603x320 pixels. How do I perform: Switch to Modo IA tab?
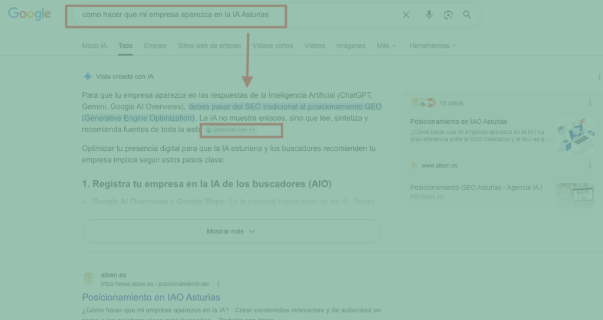94,45
